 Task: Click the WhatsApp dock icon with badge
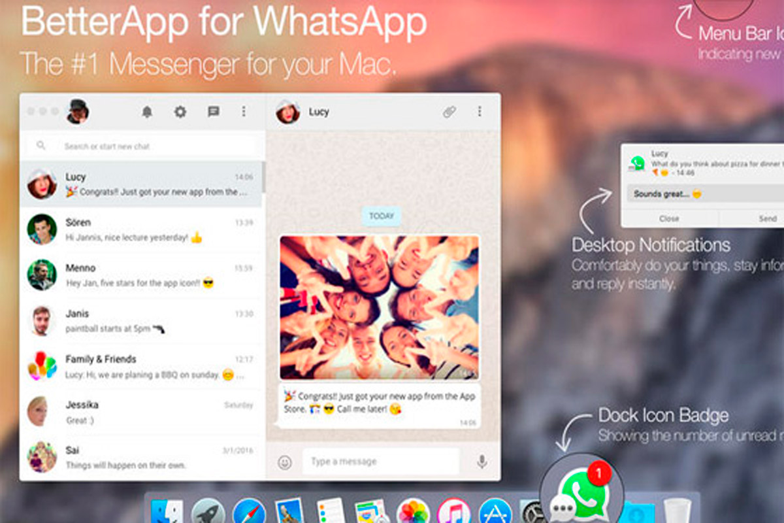click(581, 493)
